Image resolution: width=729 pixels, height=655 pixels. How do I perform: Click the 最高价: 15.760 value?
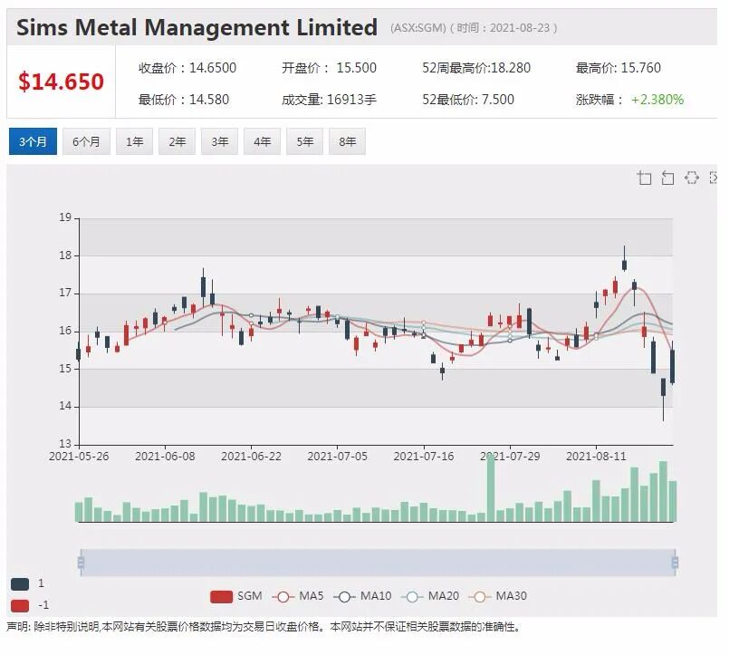tap(618, 68)
